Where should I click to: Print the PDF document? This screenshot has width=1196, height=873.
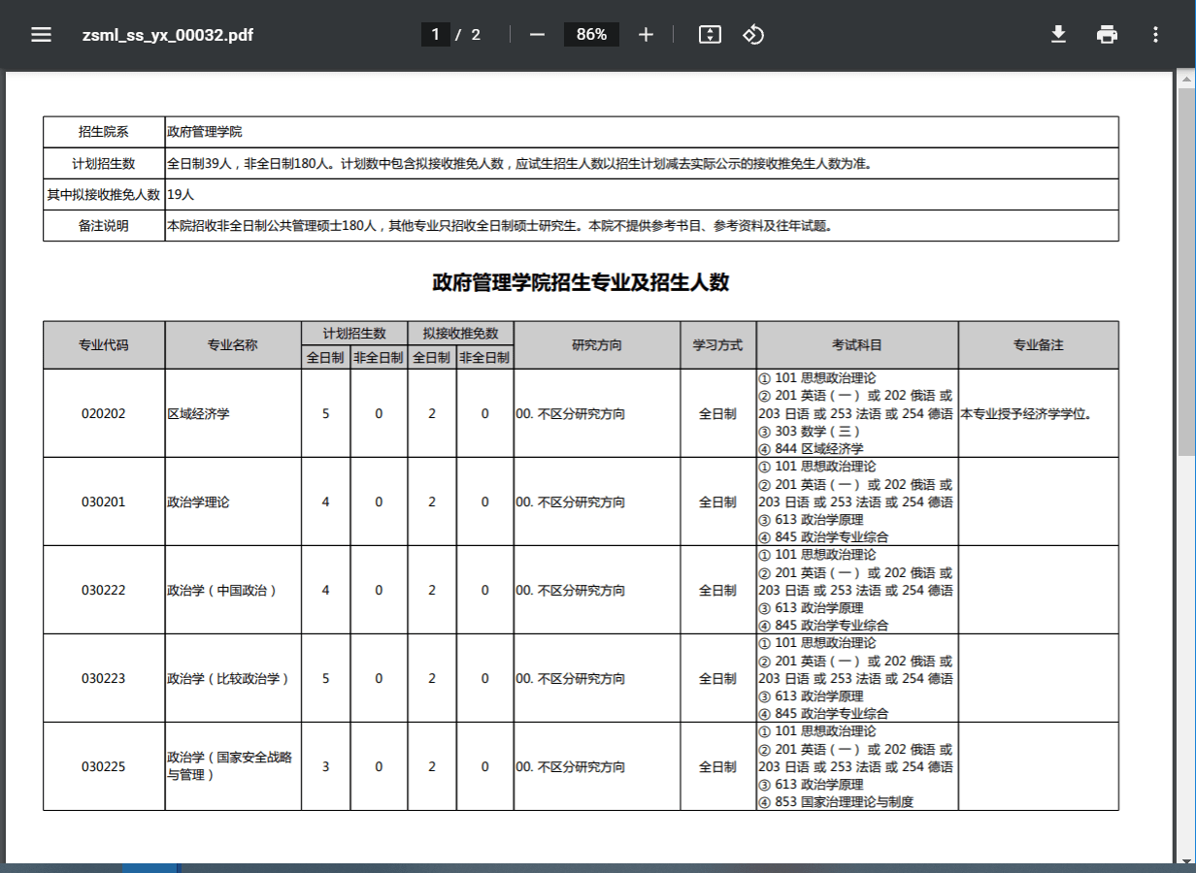click(x=1107, y=35)
